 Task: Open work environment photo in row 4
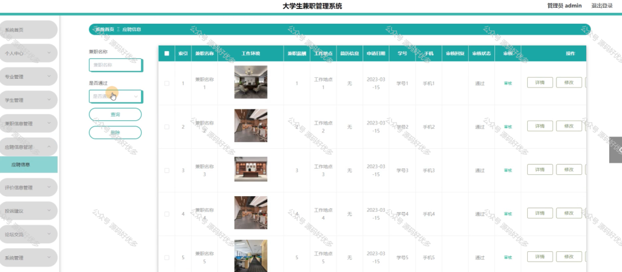251,213
